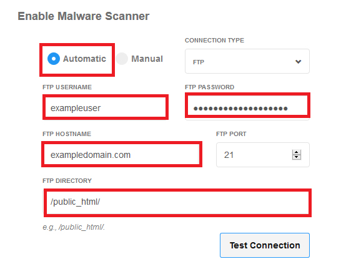Image resolution: width=341 pixels, height=274 pixels.
Task: Click the 'FTP USERNAME' field label
Action: click(x=67, y=87)
